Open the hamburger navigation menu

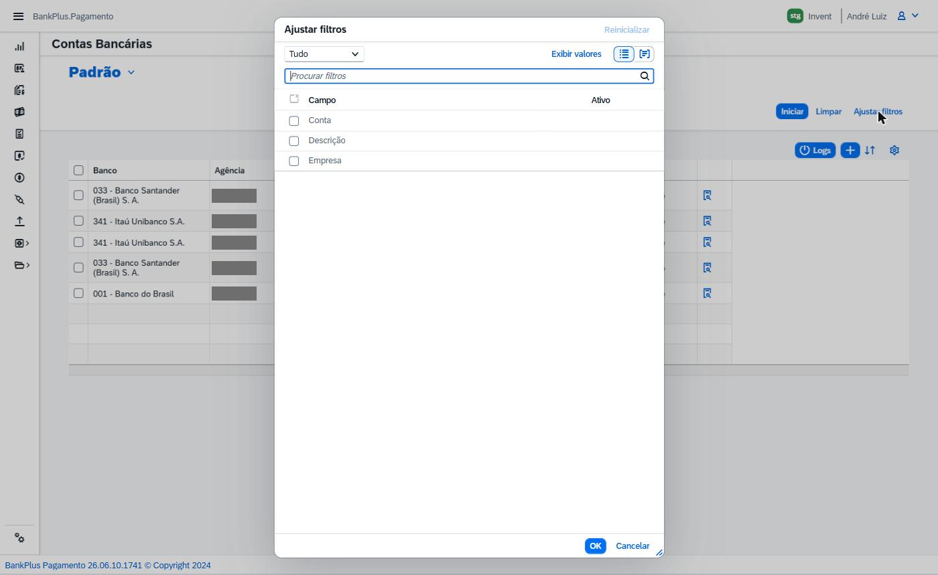(x=18, y=16)
